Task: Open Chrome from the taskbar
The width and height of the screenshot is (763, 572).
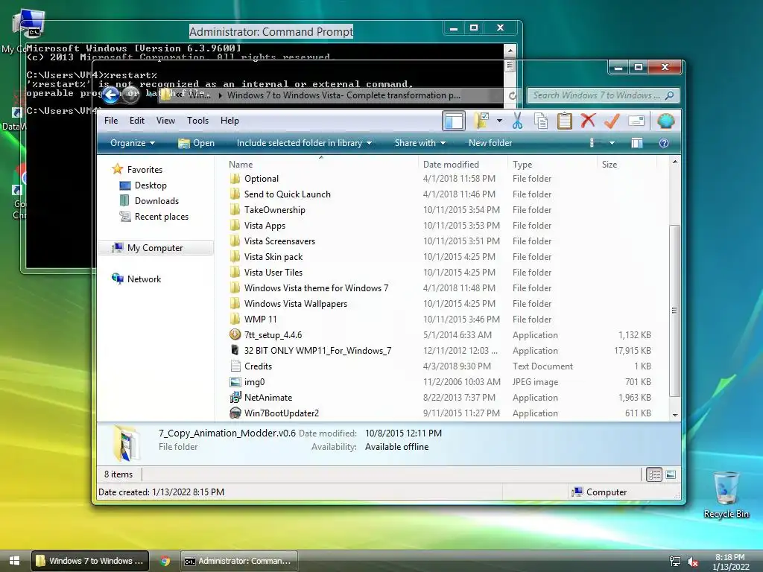Action: tap(165, 561)
